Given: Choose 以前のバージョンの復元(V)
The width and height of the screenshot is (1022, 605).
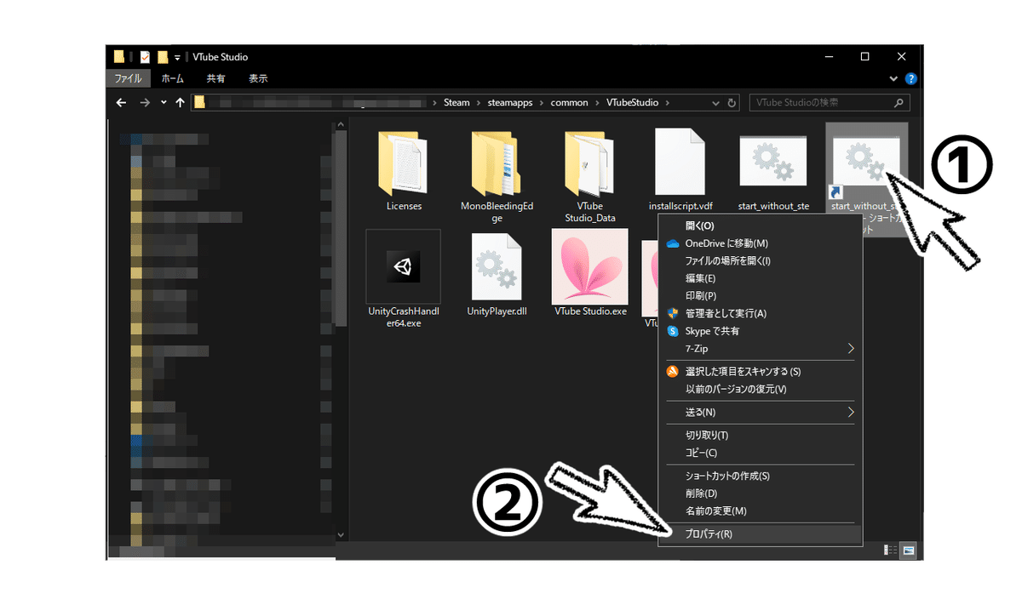Looking at the screenshot, I should (x=760, y=389).
